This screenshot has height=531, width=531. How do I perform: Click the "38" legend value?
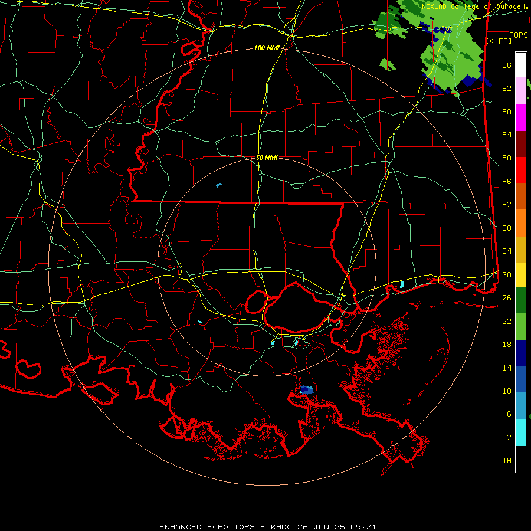click(507, 228)
